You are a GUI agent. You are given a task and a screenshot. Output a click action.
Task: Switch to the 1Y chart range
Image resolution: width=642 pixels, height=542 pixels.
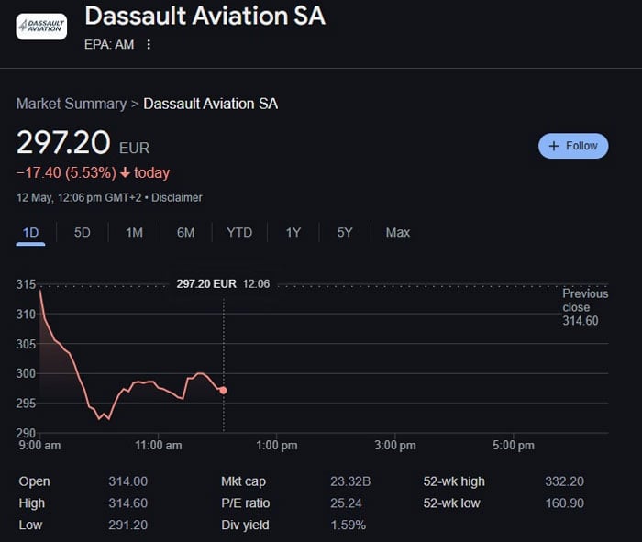(293, 233)
